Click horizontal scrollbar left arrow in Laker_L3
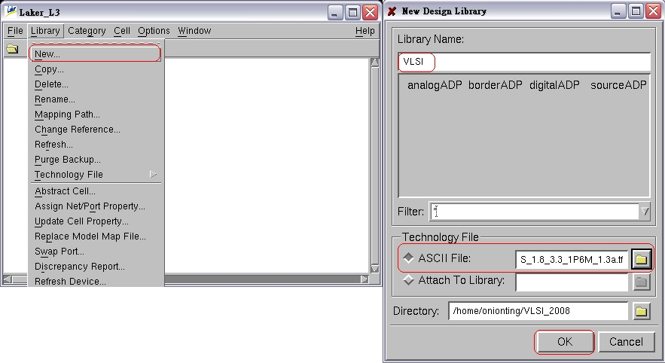Viewport: 665px width, 363px height. (x=8, y=279)
